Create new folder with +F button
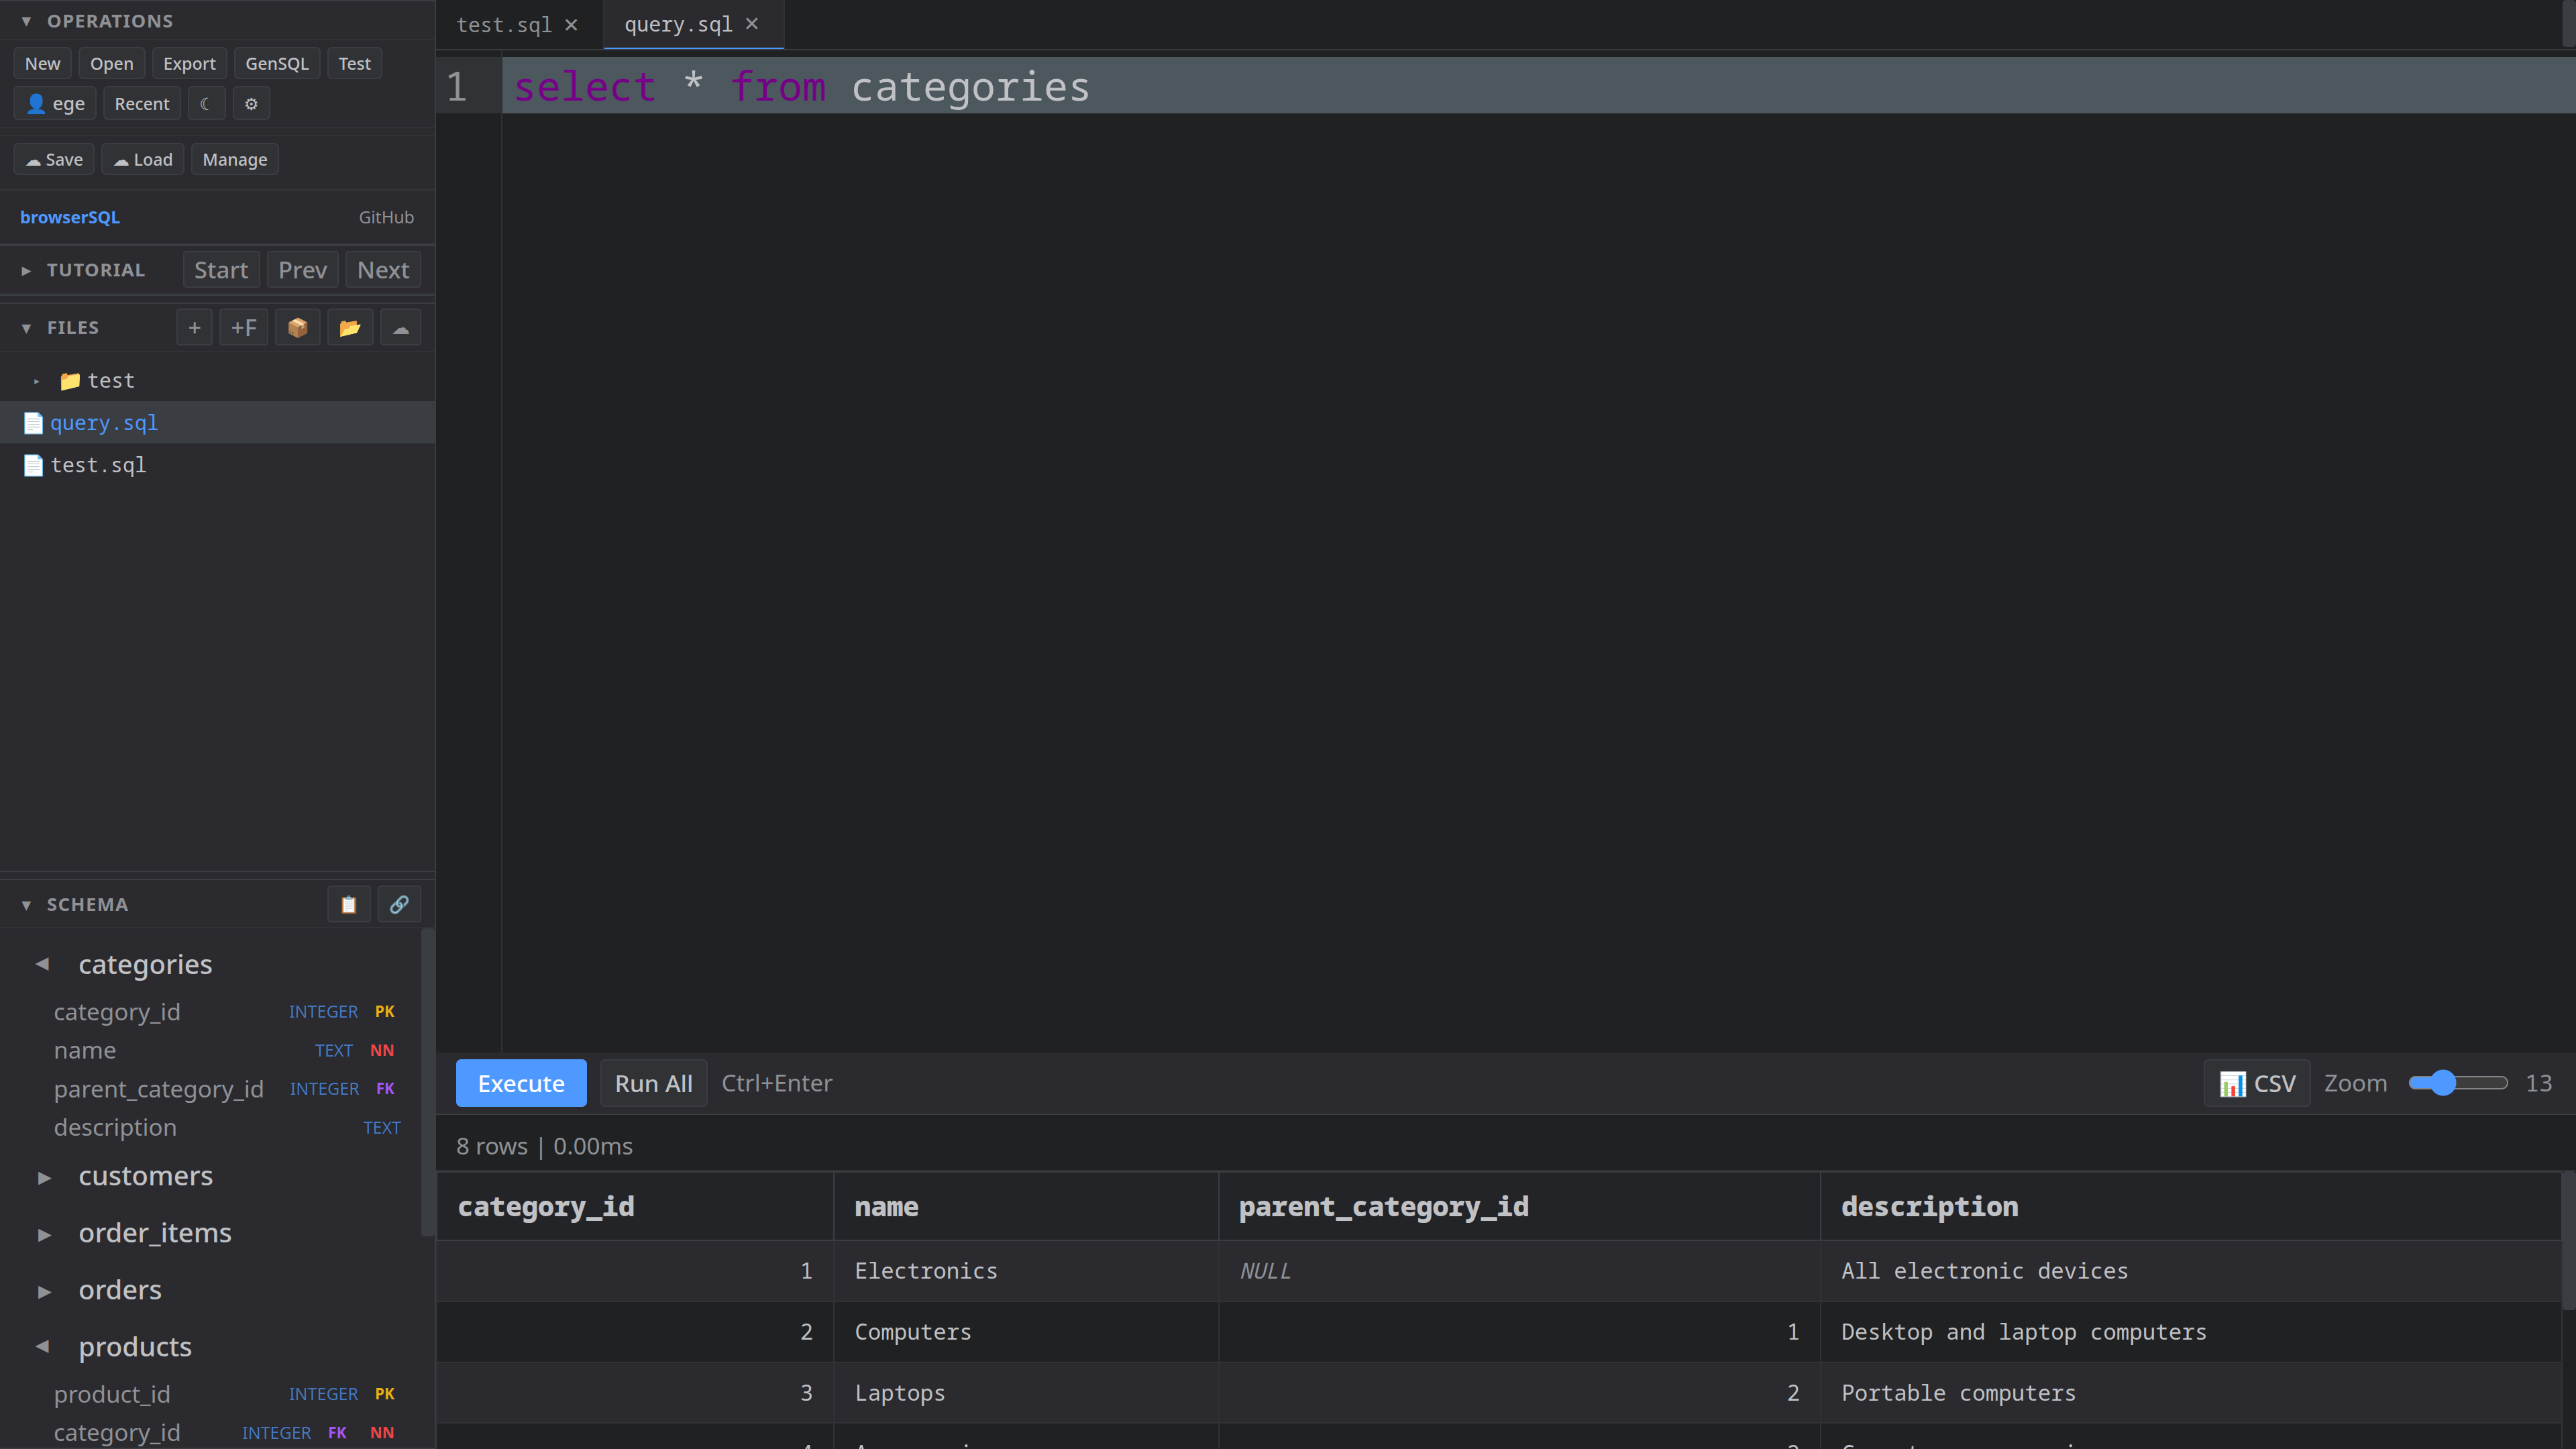 (x=244, y=328)
